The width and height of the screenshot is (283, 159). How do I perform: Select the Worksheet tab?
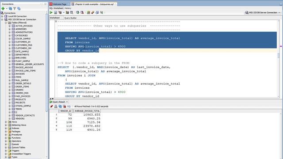coord(55,18)
